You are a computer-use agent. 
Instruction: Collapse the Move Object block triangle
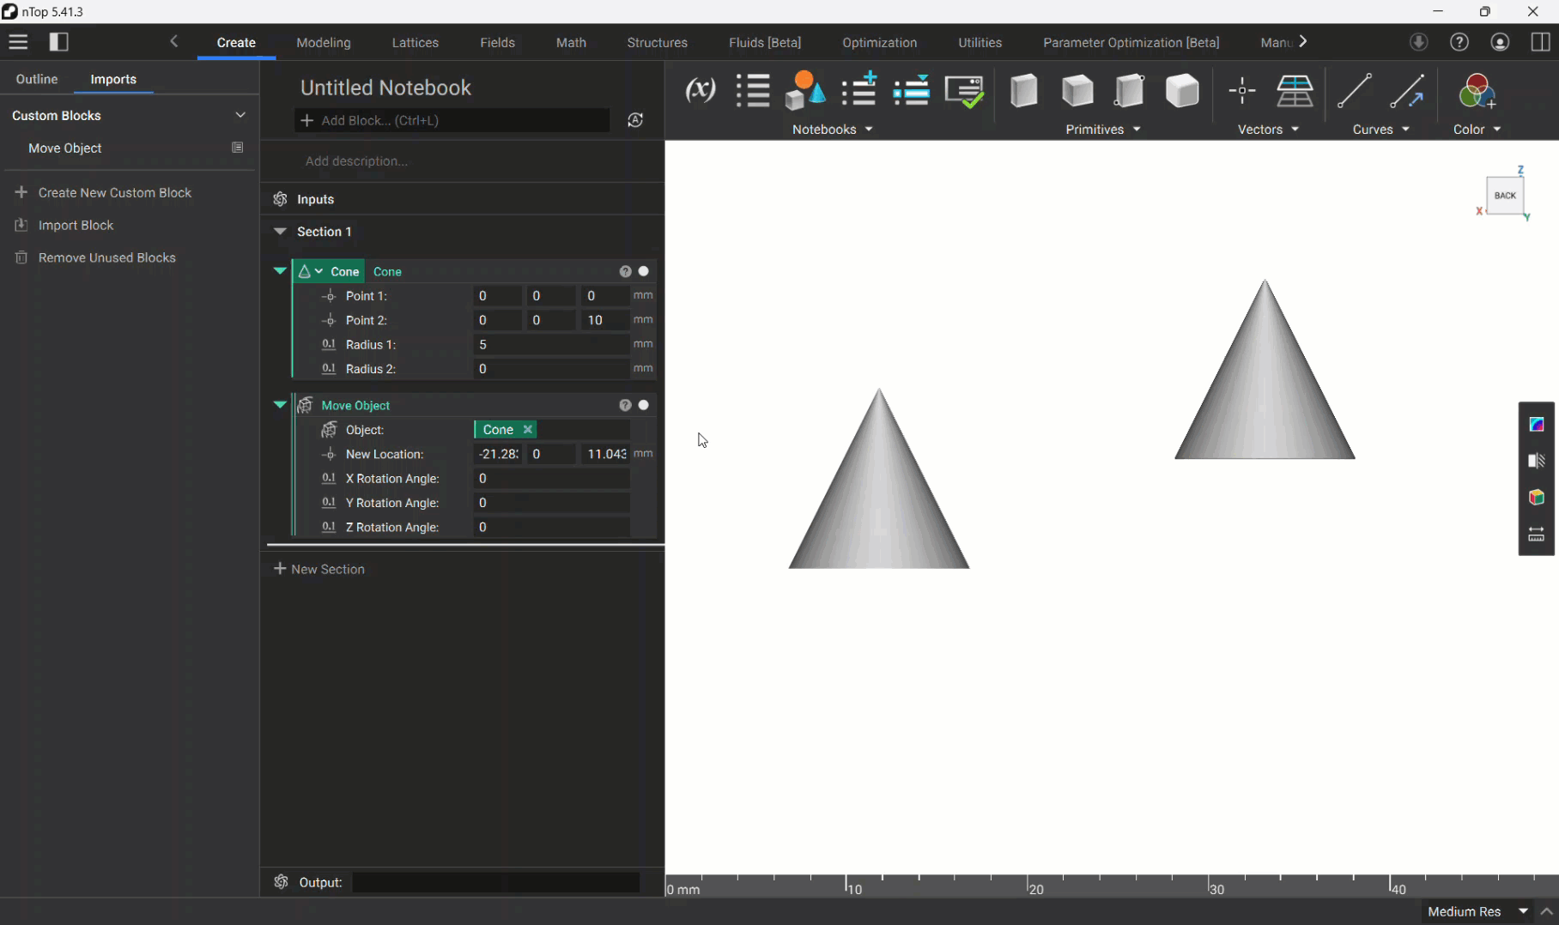280,404
